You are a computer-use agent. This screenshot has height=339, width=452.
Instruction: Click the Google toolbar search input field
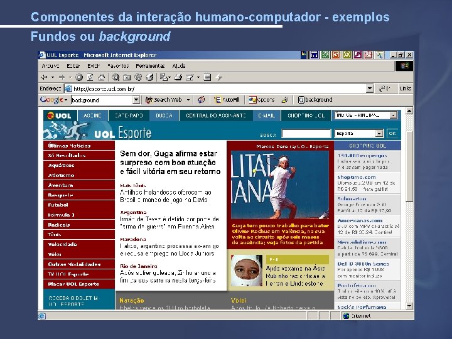pyautogui.click(x=102, y=100)
